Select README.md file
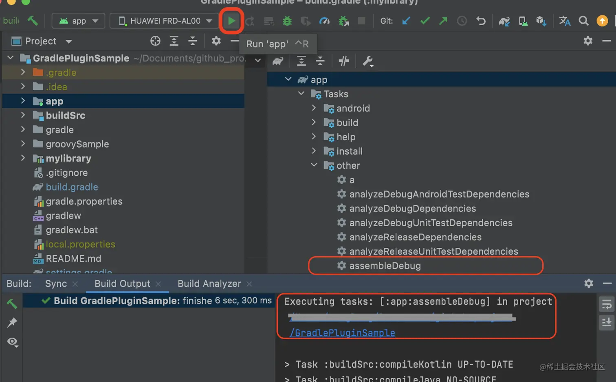Screen dimensions: 616x382 pyautogui.click(x=73, y=258)
